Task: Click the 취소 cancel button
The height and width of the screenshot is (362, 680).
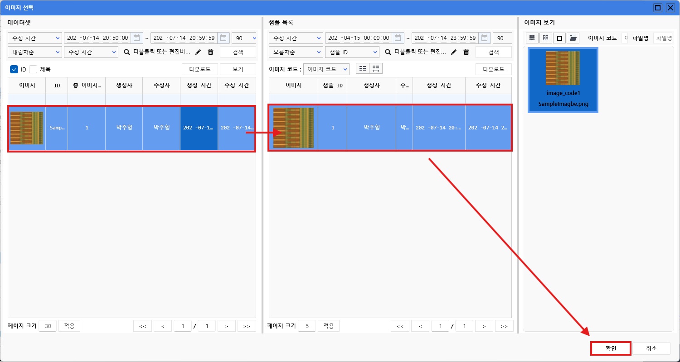Action: coord(651,348)
